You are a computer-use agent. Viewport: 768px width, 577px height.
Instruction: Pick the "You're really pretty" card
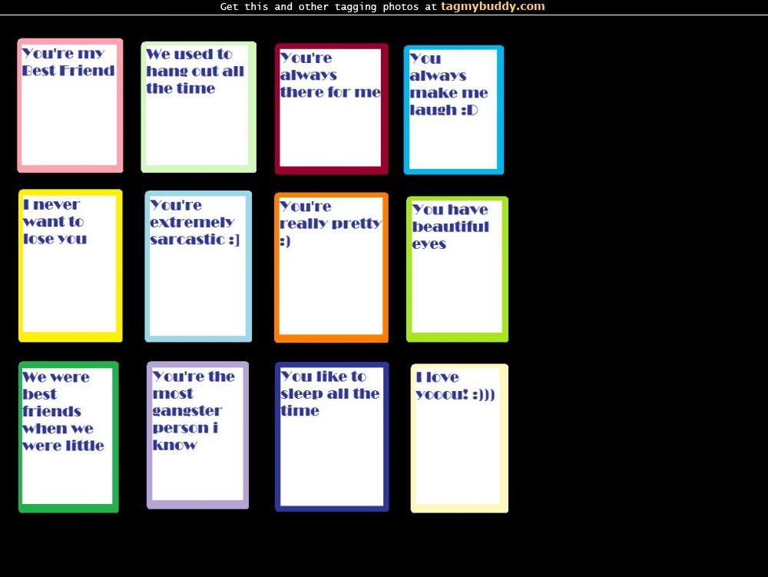click(332, 267)
